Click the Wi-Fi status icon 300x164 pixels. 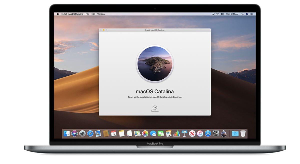pyautogui.click(x=217, y=14)
